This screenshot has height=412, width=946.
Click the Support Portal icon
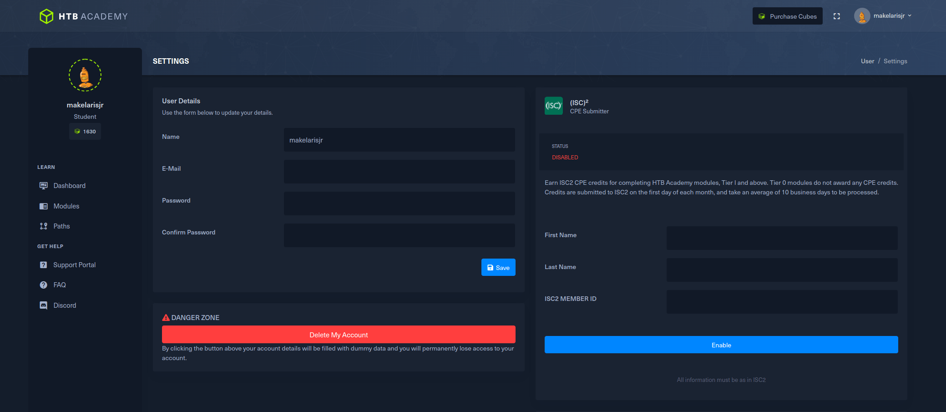(x=44, y=265)
